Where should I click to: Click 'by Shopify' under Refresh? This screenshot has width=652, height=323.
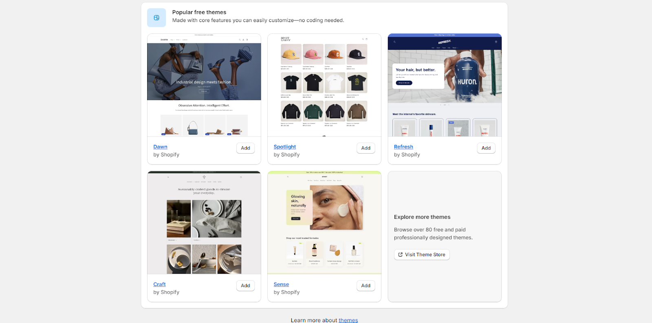pos(407,155)
